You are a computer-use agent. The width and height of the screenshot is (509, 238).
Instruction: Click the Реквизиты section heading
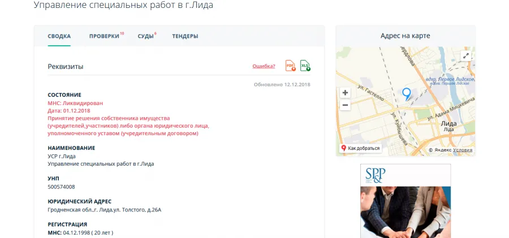66,67
